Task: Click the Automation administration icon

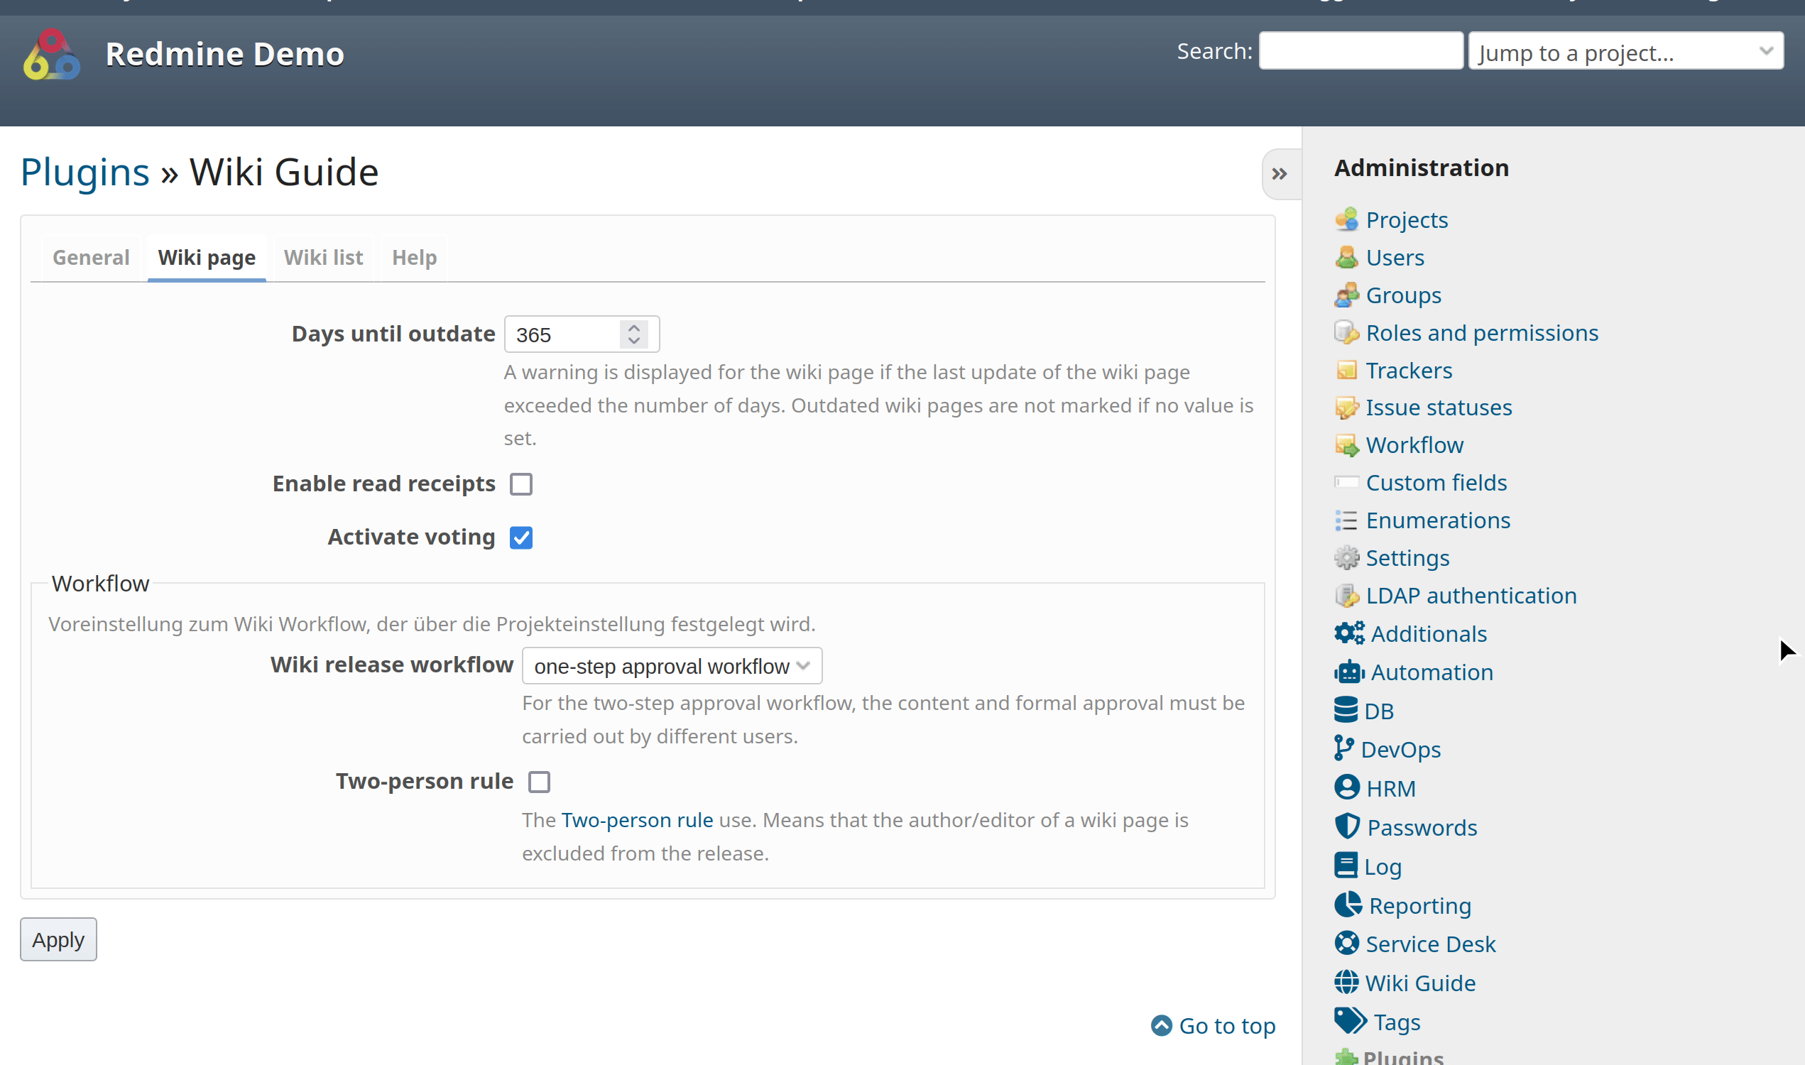Action: [x=1346, y=671]
